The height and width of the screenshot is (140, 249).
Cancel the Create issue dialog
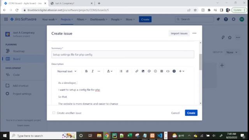(175, 113)
